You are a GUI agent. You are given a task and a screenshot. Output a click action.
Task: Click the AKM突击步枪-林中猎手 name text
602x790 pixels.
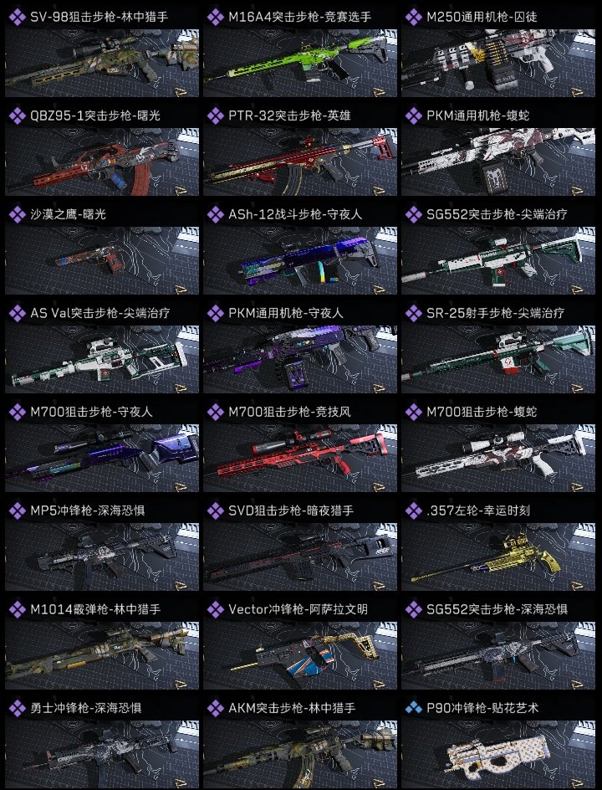[x=292, y=708]
